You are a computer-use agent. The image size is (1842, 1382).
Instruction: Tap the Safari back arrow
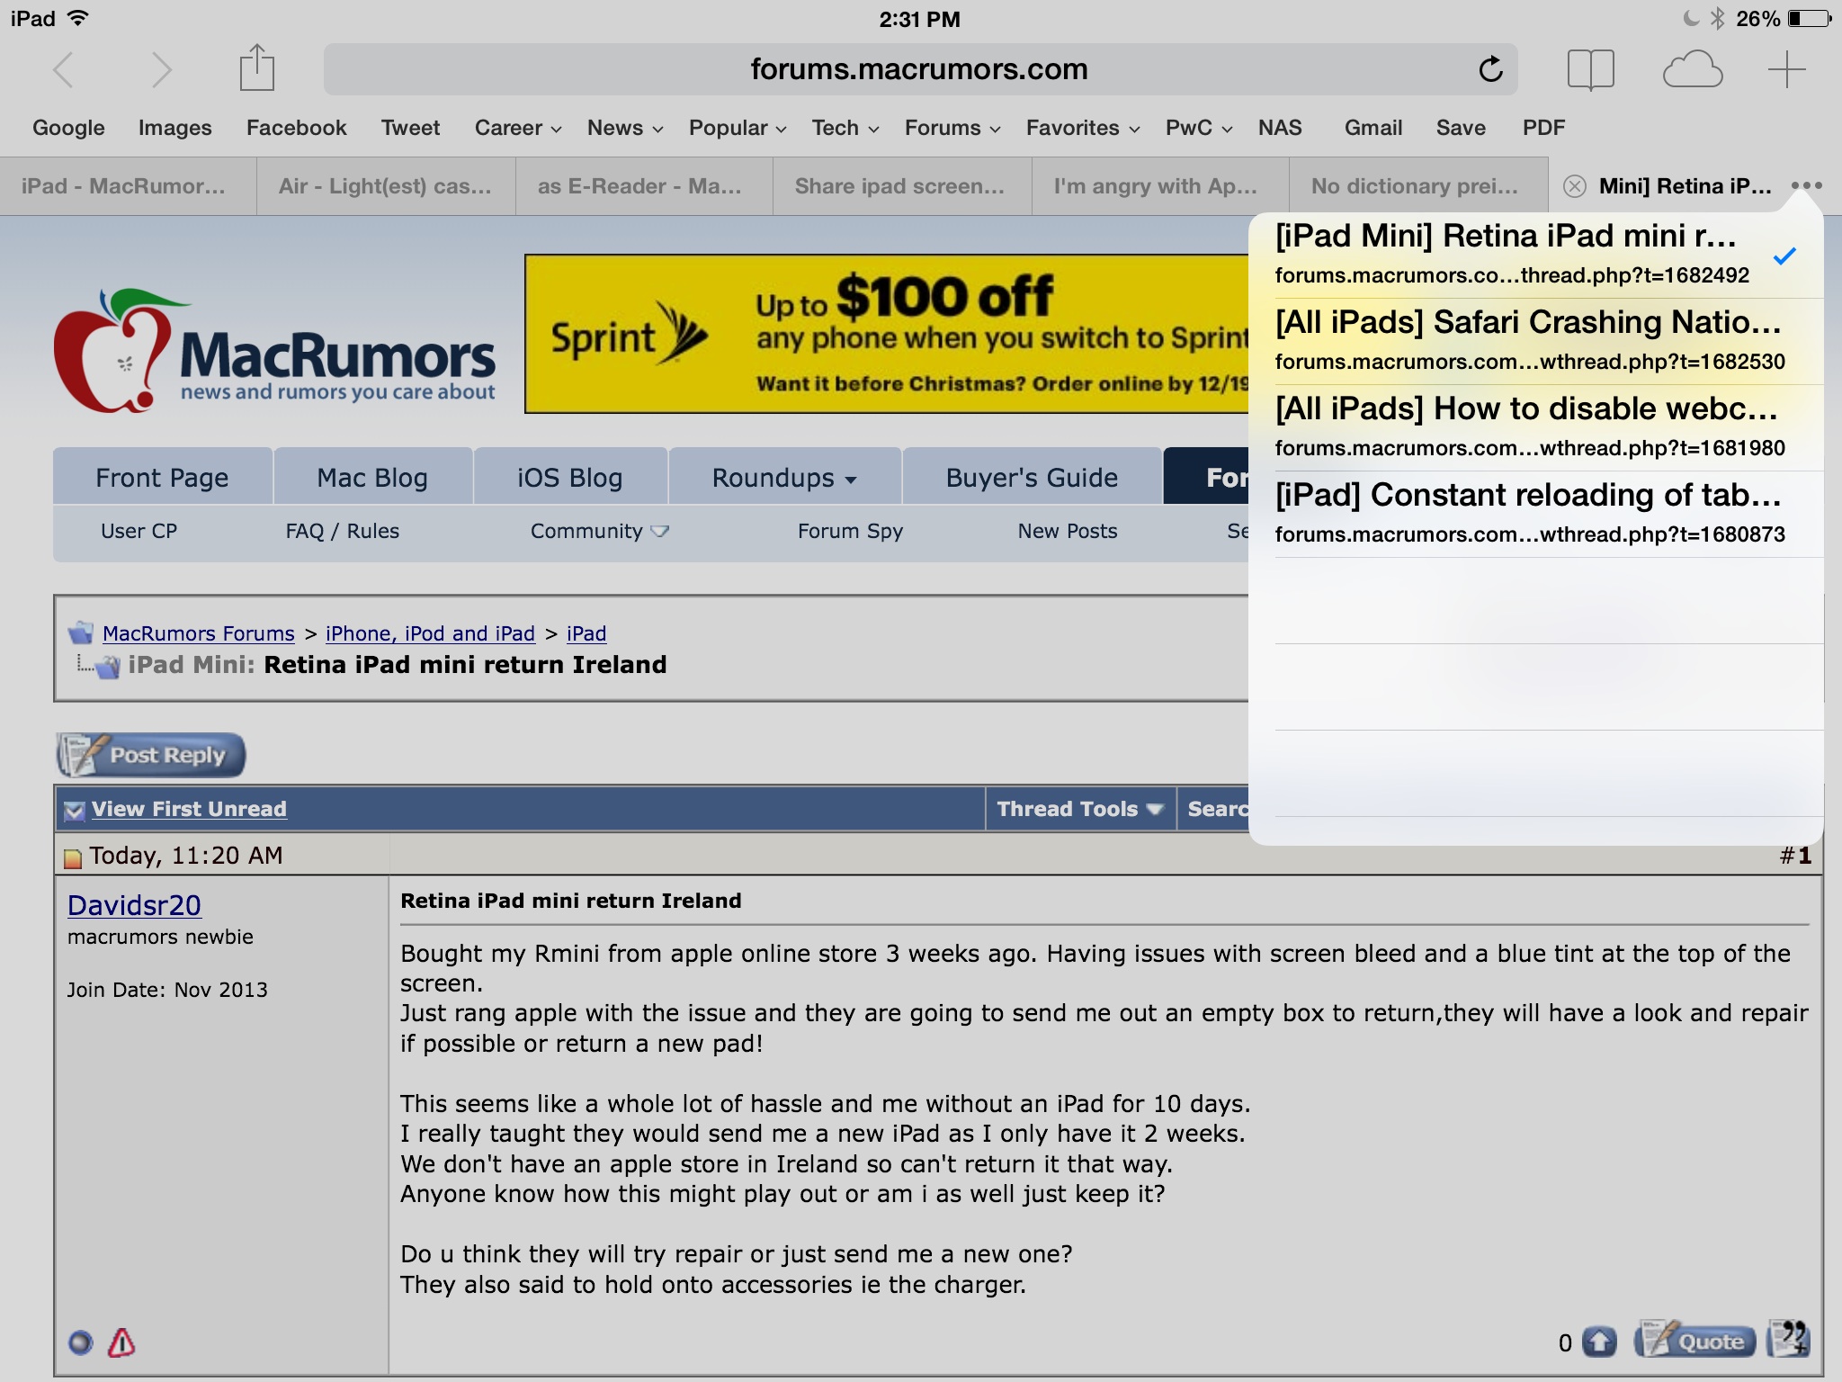tap(63, 70)
